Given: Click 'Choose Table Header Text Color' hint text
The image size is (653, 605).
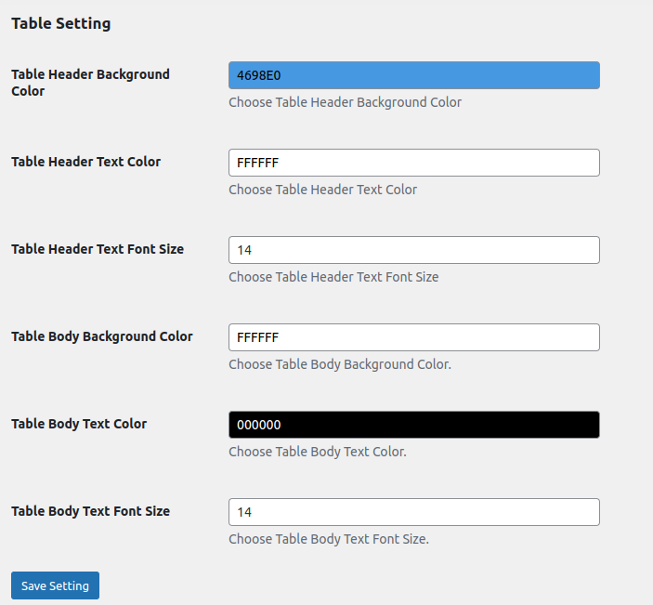Looking at the screenshot, I should 322,190.
